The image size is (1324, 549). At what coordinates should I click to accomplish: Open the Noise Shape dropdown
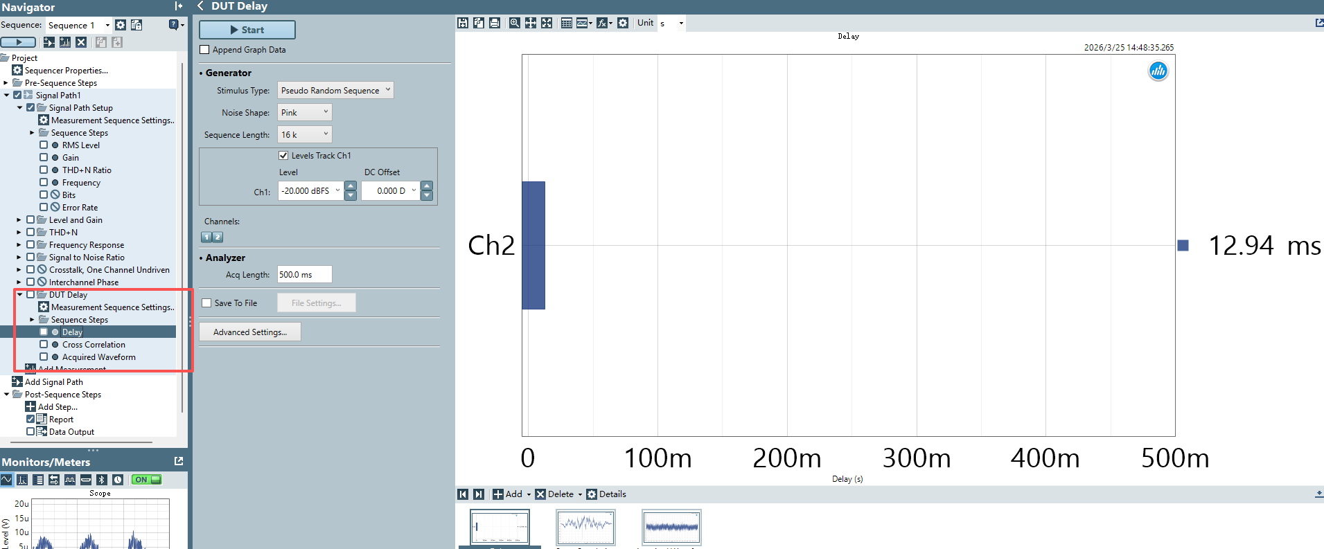pos(305,113)
